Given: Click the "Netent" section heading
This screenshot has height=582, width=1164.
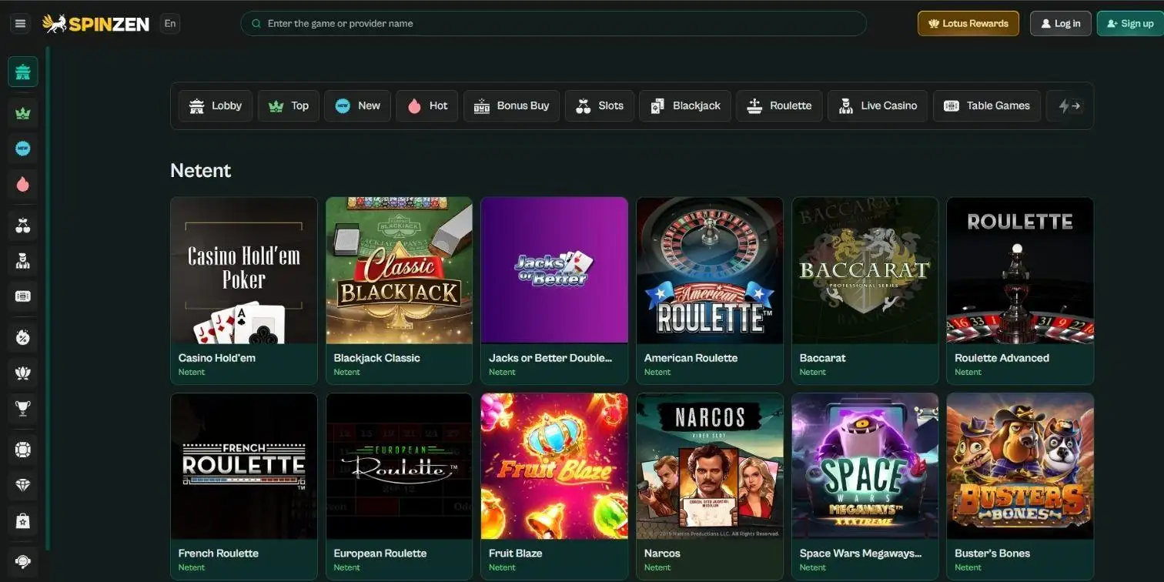Looking at the screenshot, I should pyautogui.click(x=201, y=171).
